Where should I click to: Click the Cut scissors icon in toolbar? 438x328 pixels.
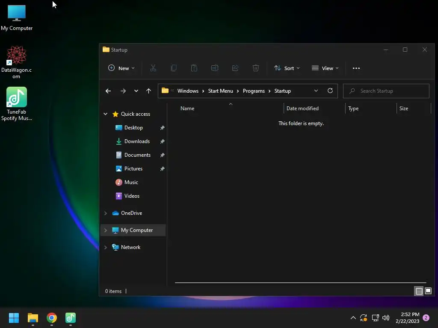coord(153,68)
